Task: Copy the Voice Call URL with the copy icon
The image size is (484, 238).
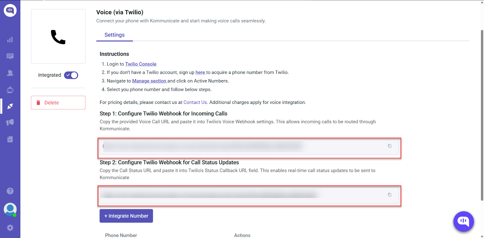Action: click(x=390, y=146)
